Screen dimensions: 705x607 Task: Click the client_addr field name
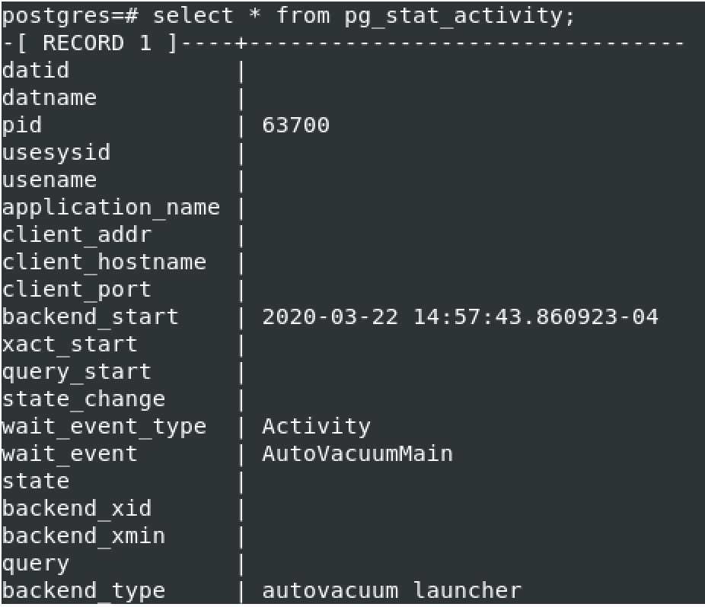77,235
